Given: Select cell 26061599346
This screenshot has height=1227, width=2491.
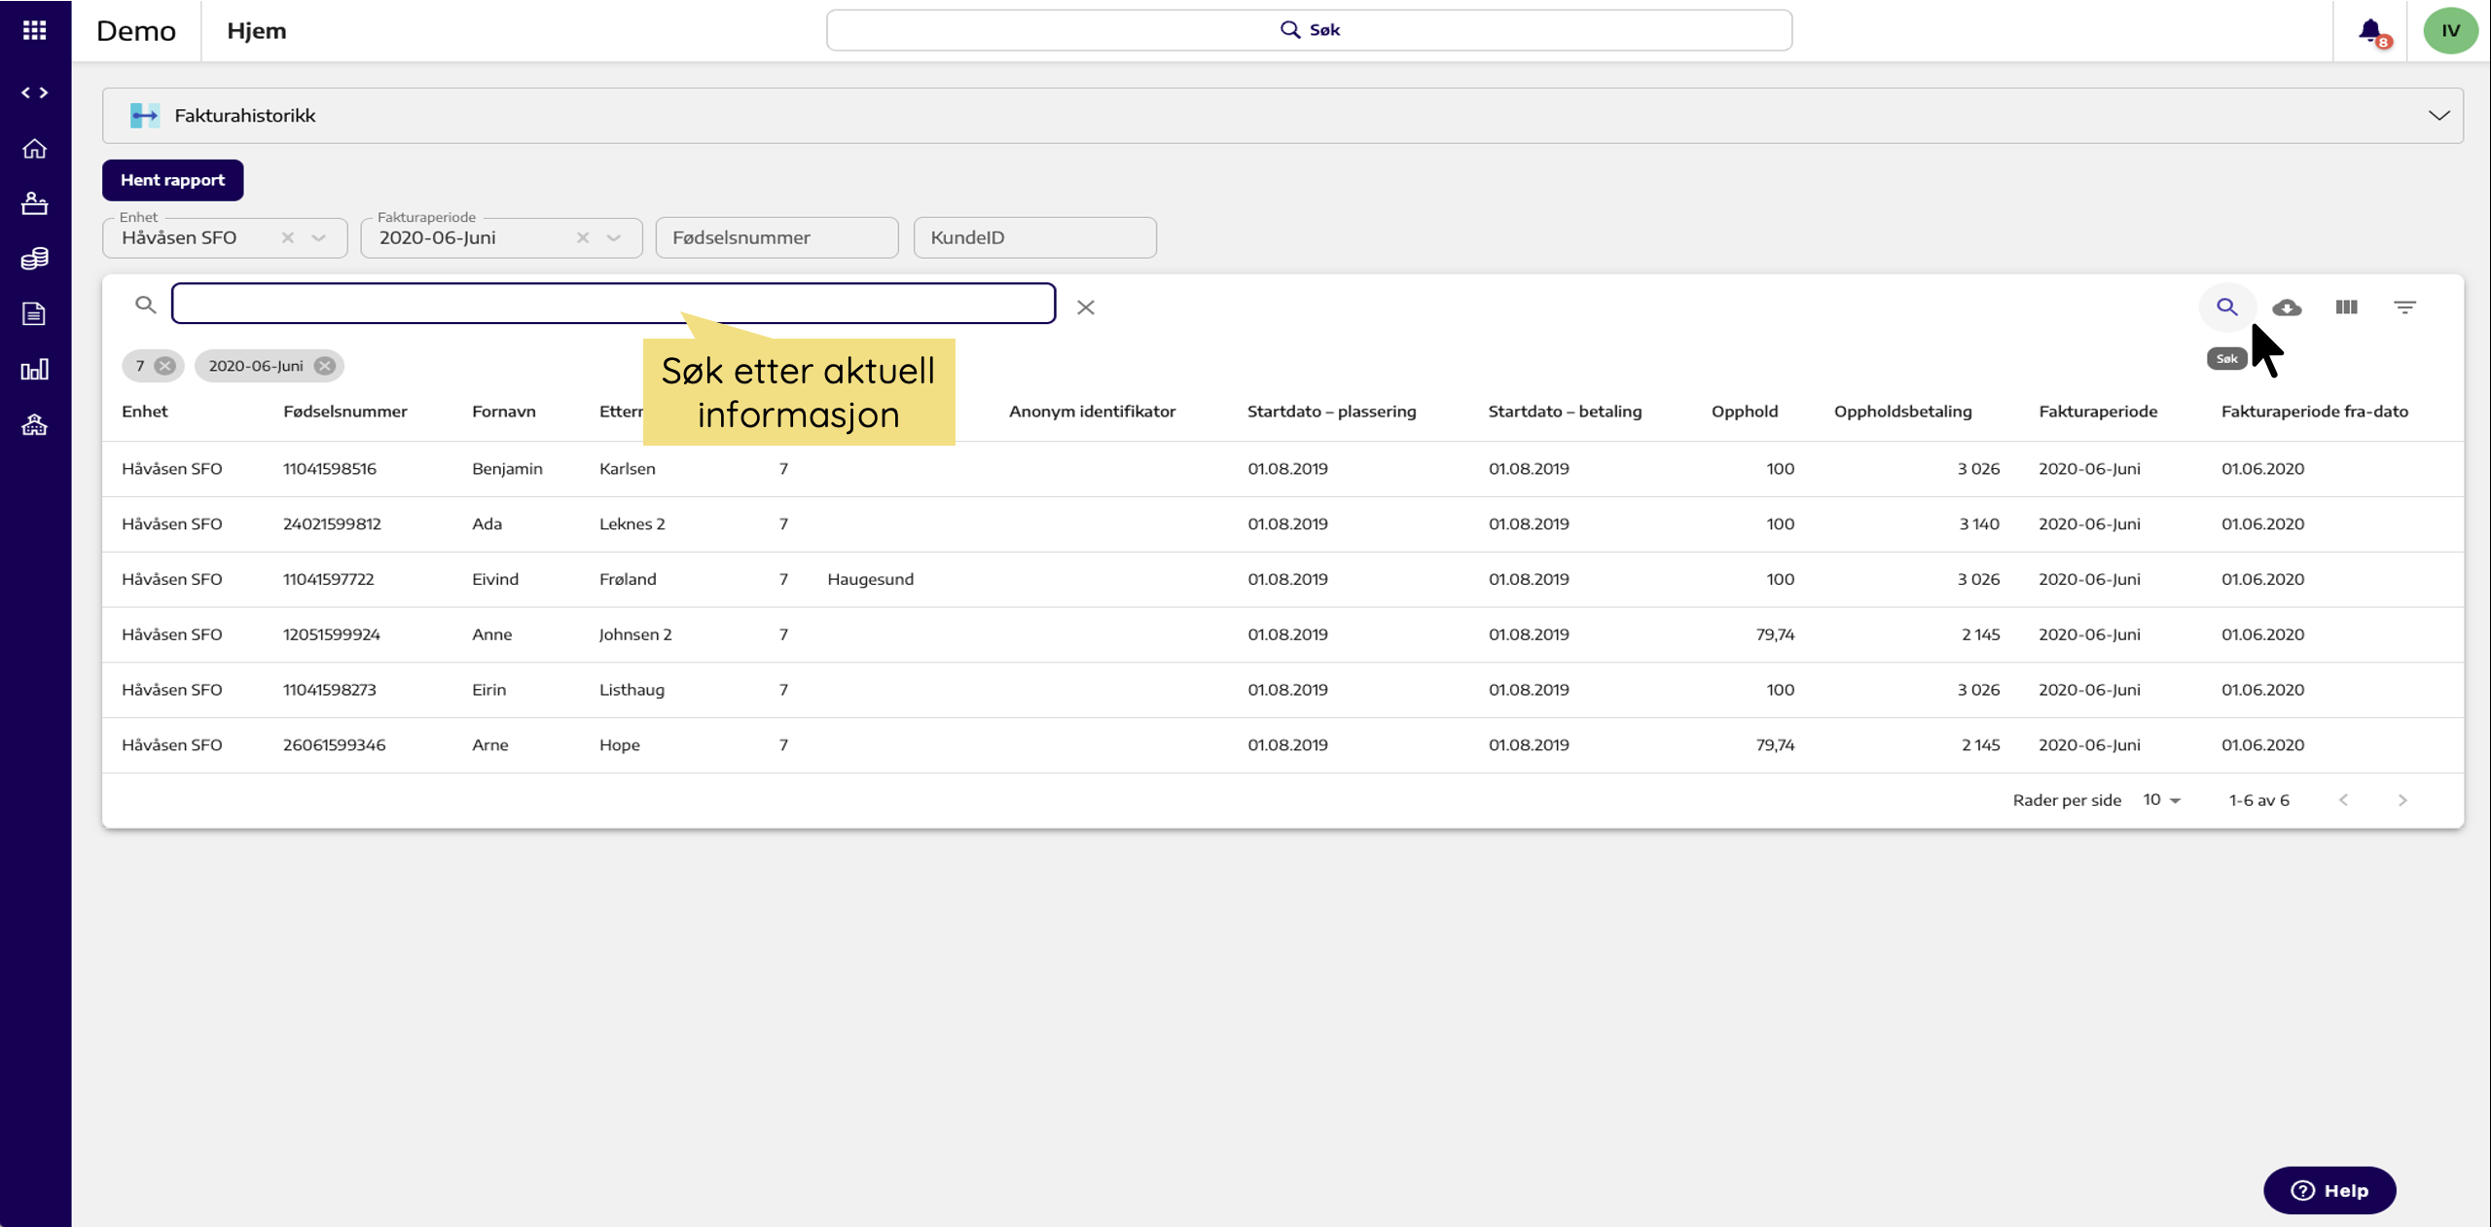Looking at the screenshot, I should point(335,745).
